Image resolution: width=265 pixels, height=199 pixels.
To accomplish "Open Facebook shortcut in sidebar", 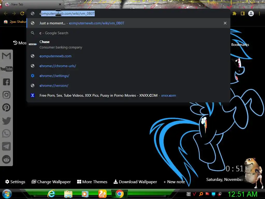I will 6,82.
